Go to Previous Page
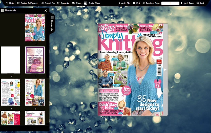Screen dimensions: 211x133 (x=151, y=3)
